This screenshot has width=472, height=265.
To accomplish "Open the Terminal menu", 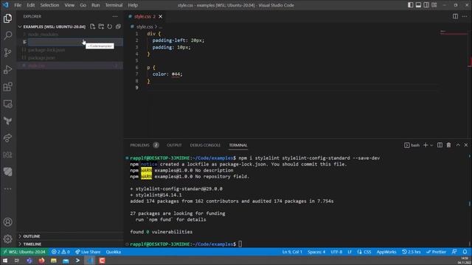I will [114, 5].
